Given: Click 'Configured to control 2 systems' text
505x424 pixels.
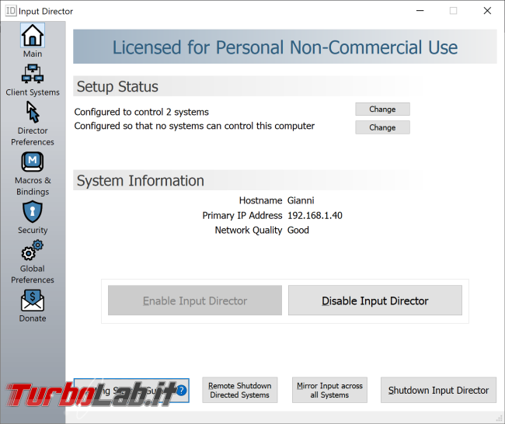Looking at the screenshot, I should pos(141,112).
